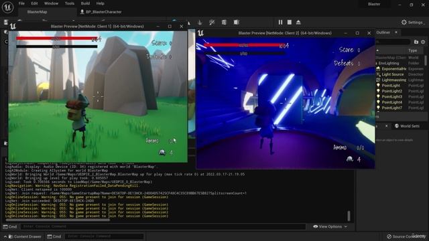Switch to the BP_BlasterCharacter tab

tap(101, 12)
